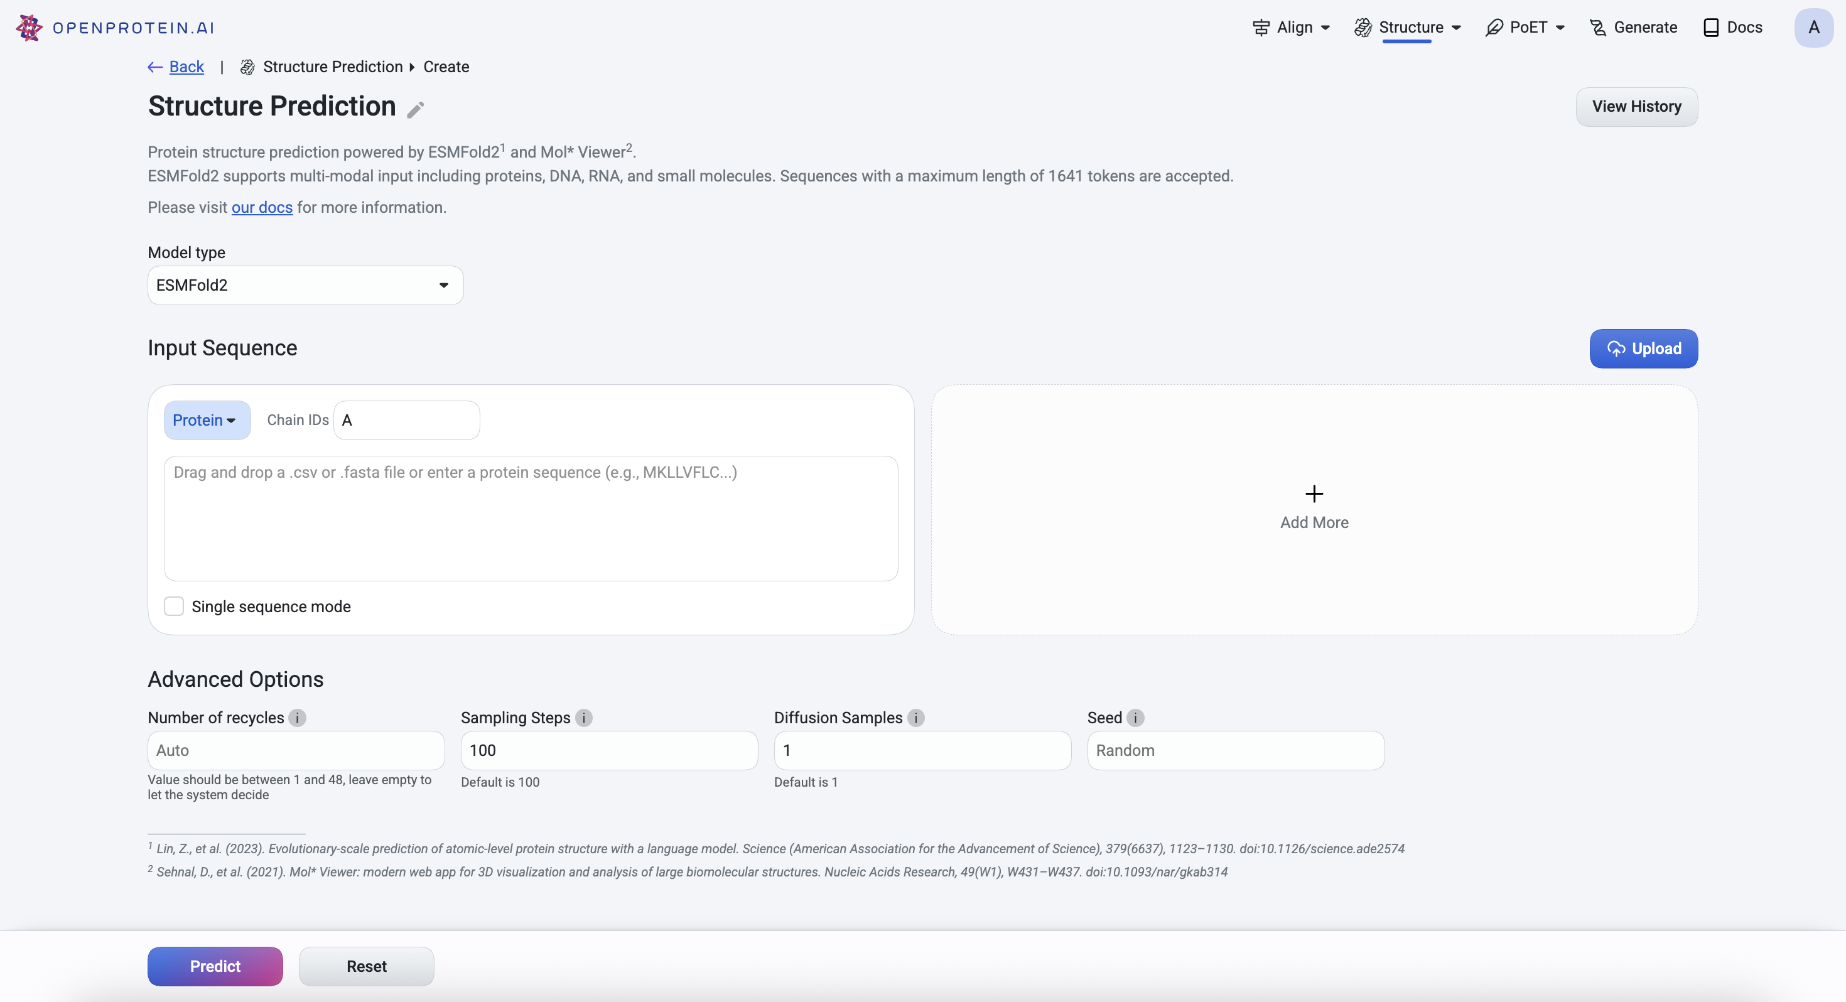
Task: Expand the PoET menu arrow
Action: (x=1560, y=28)
